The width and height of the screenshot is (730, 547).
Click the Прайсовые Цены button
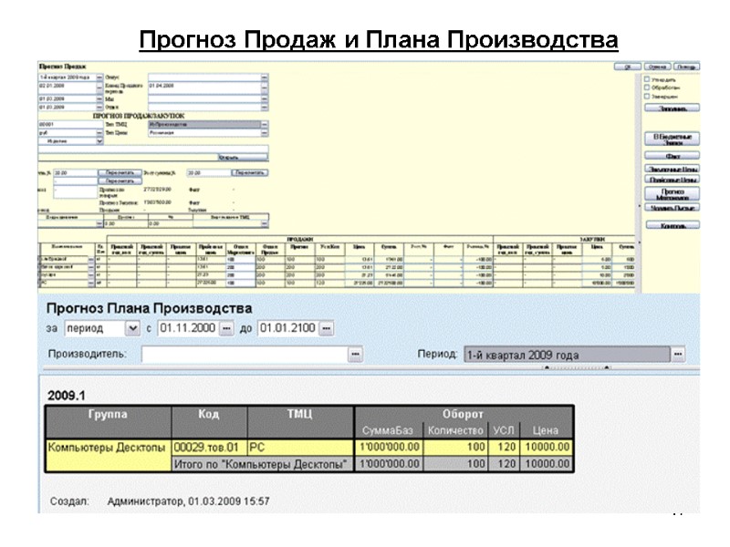673,180
